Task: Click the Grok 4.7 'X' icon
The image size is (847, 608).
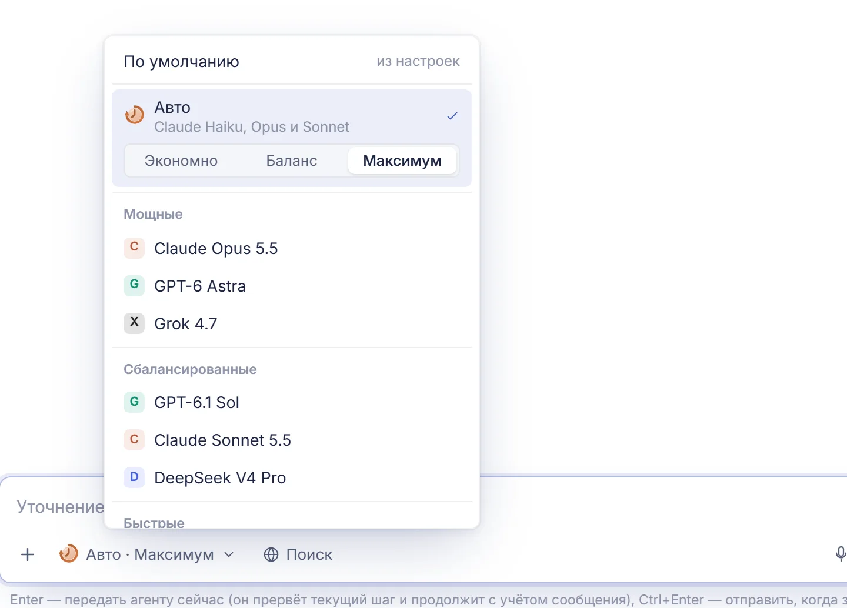Action: tap(134, 323)
